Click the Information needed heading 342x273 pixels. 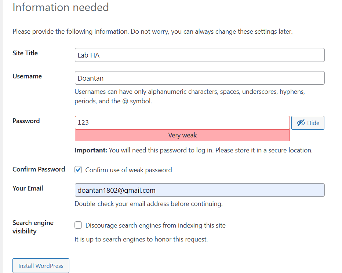[x=61, y=7]
